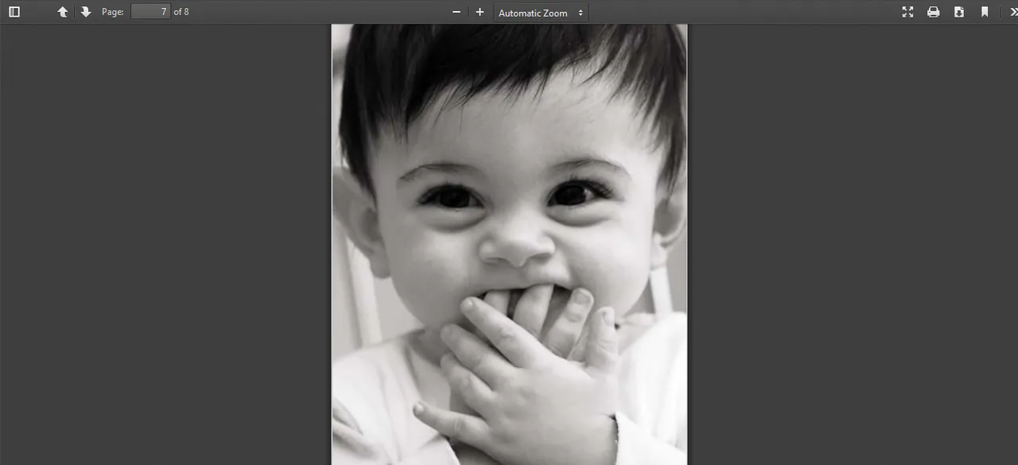This screenshot has width=1018, height=465.
Task: Zoom out with the minus button
Action: 457,12
